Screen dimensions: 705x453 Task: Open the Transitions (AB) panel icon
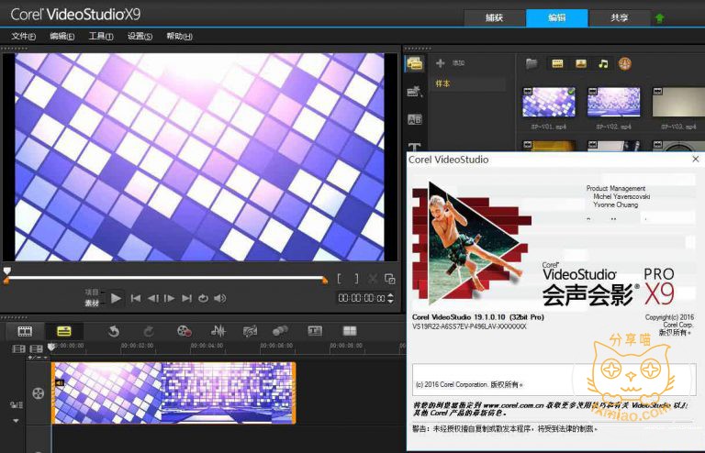(415, 119)
